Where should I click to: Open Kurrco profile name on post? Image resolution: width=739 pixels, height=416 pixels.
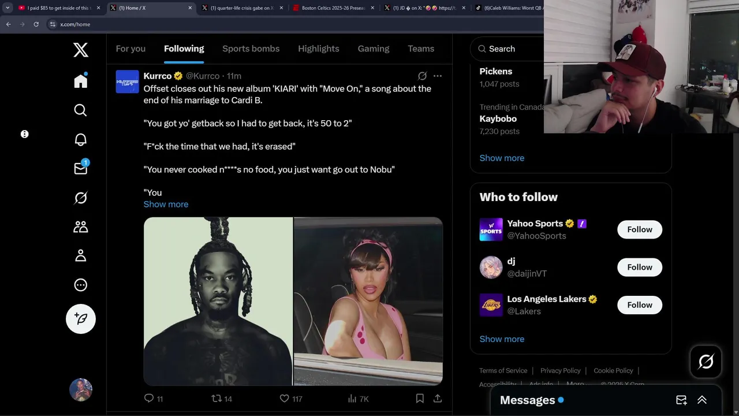[x=157, y=76]
